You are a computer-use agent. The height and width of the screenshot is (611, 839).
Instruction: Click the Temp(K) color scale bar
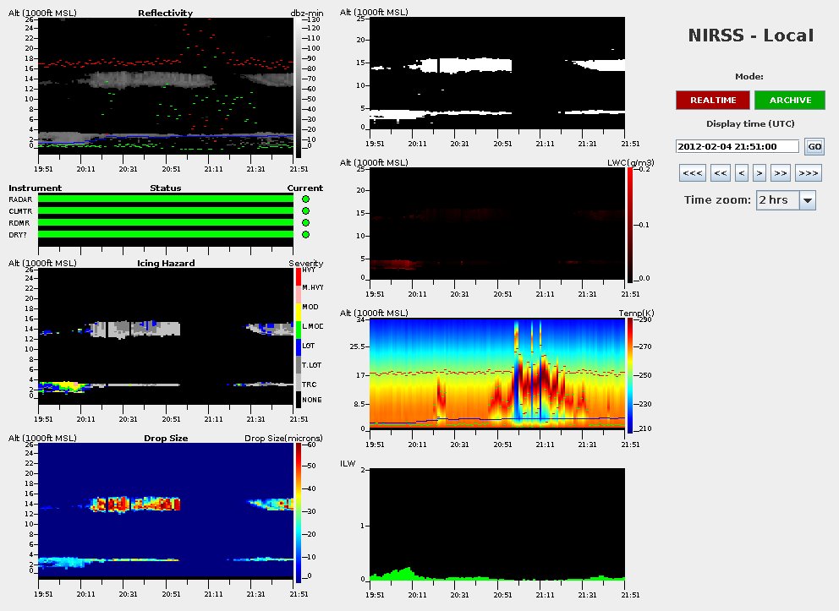(630, 375)
